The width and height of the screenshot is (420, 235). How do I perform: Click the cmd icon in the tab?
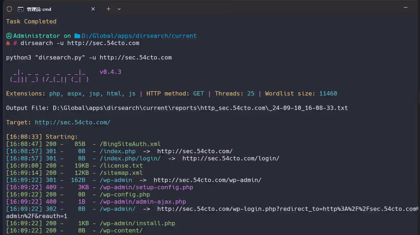pyautogui.click(x=21, y=9)
